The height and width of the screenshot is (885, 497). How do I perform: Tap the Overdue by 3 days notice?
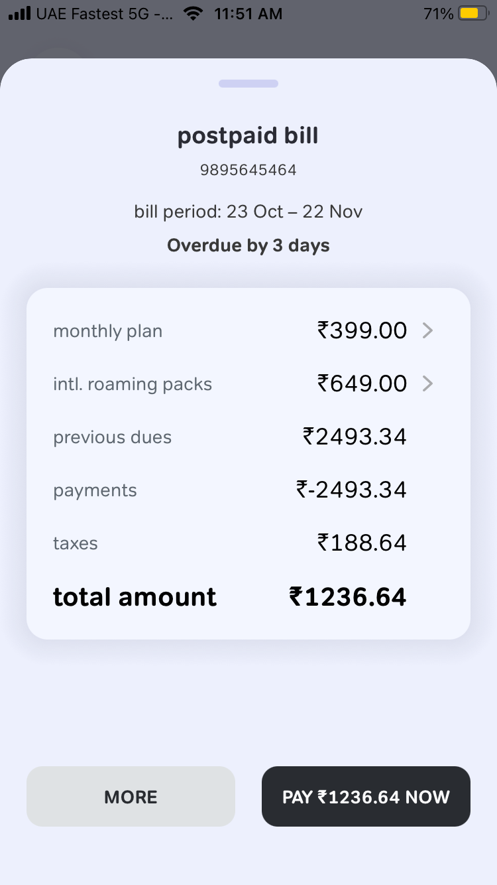tap(248, 246)
